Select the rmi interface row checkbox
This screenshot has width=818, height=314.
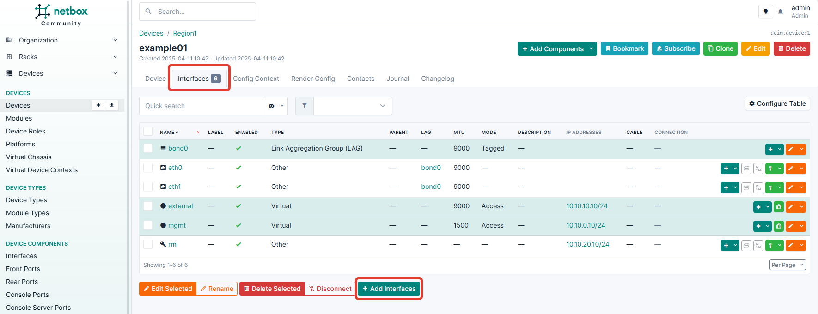148,244
